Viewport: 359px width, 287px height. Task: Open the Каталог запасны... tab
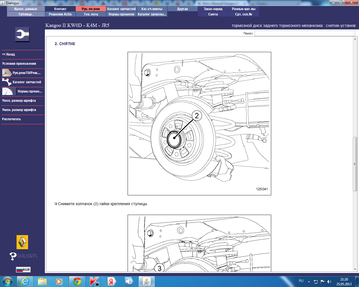click(x=152, y=14)
